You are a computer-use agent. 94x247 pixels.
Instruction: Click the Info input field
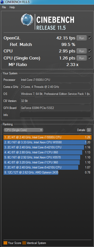[x=55, y=115]
